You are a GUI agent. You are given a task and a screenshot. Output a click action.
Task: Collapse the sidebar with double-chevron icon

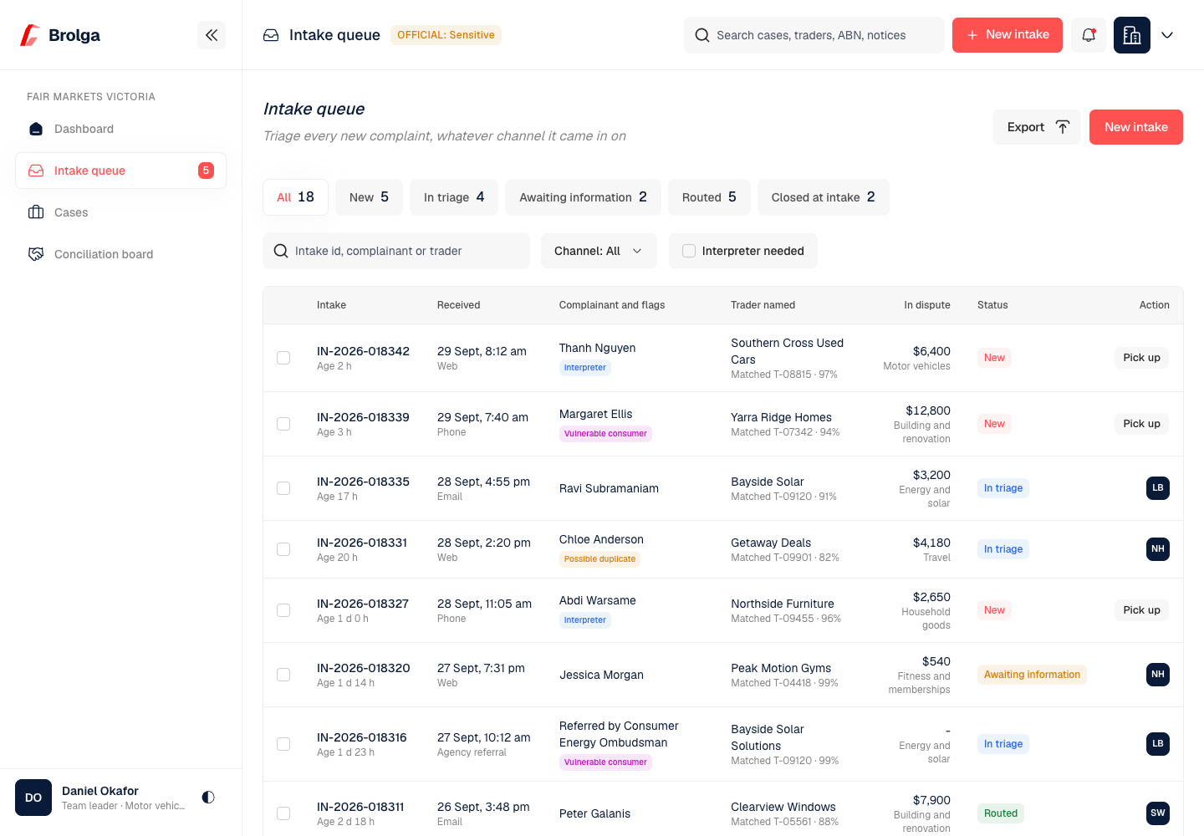tap(212, 35)
